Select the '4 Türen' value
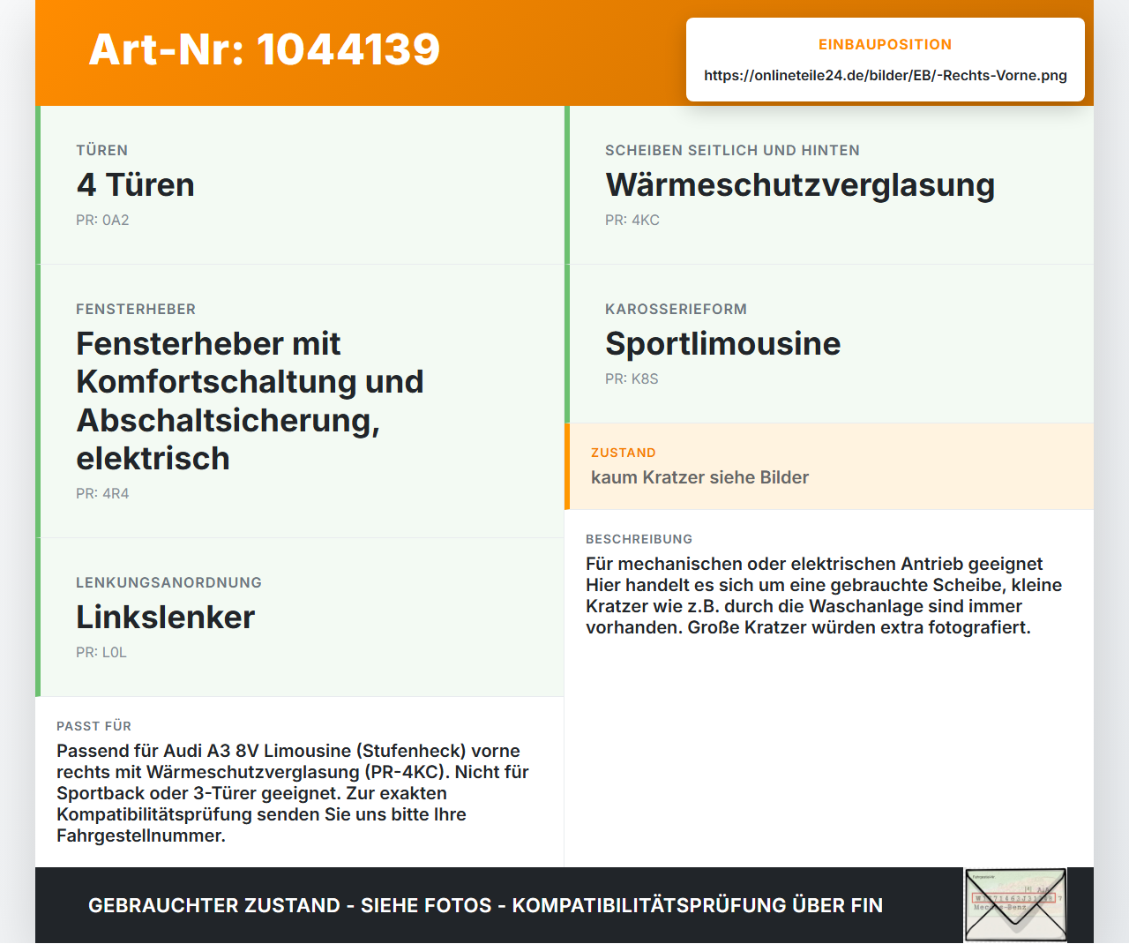The width and height of the screenshot is (1129, 944). tap(135, 184)
